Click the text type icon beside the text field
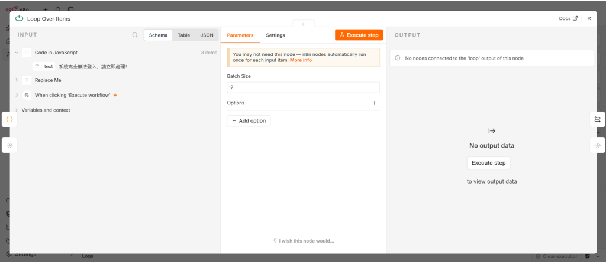The height and width of the screenshot is (262, 606). click(x=37, y=66)
